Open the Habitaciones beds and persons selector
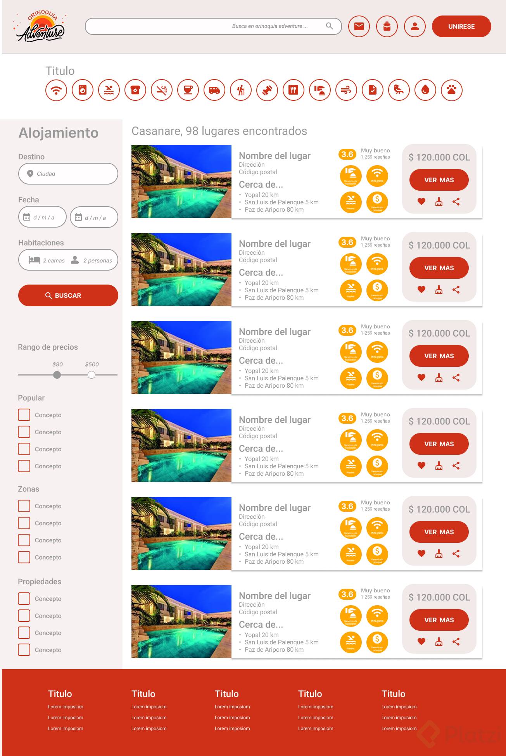Screen dimensions: 506x756 [68, 260]
